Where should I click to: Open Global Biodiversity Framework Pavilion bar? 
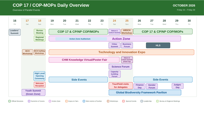(145, 93)
